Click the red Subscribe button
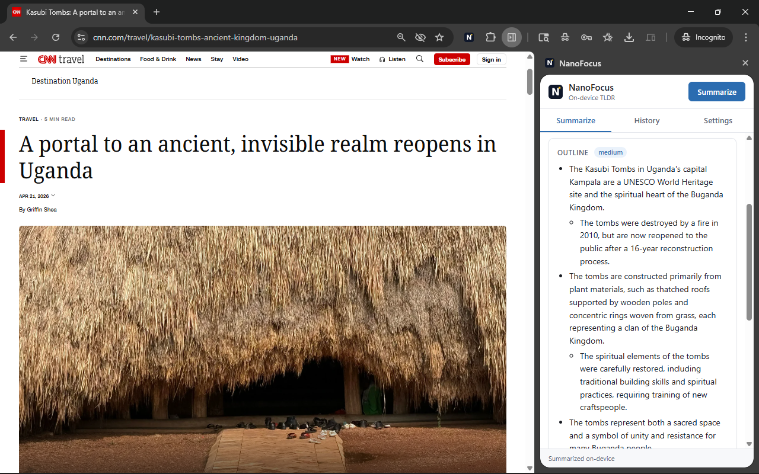Viewport: 759px width, 474px height. 452,59
